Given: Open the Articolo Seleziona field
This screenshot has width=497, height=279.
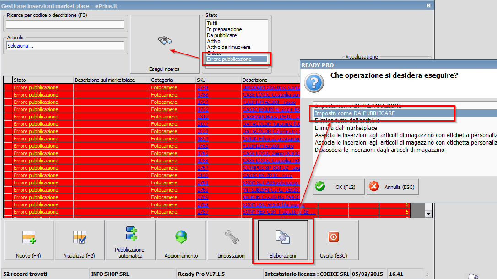Looking at the screenshot, I should [x=65, y=46].
